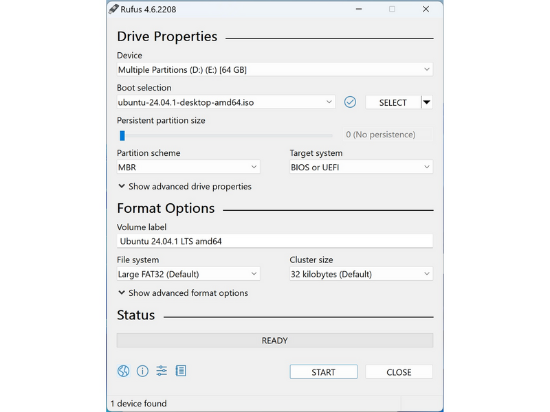
Task: Click the Volume label text field
Action: pos(274,241)
